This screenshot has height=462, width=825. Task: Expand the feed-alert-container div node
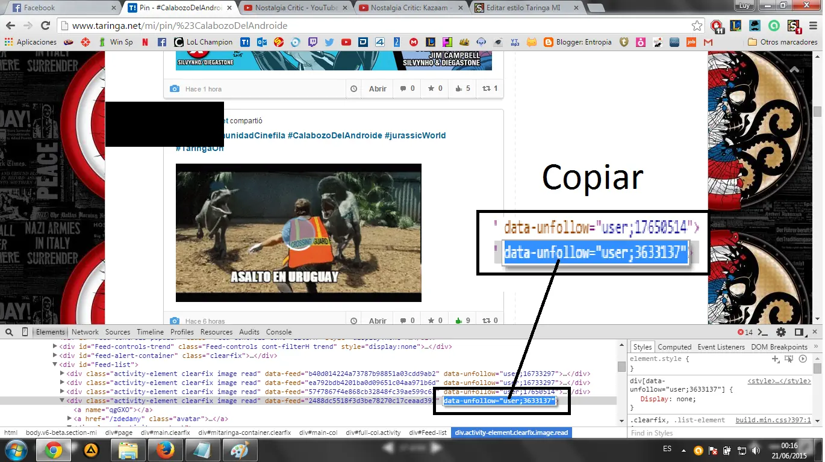pyautogui.click(x=55, y=356)
